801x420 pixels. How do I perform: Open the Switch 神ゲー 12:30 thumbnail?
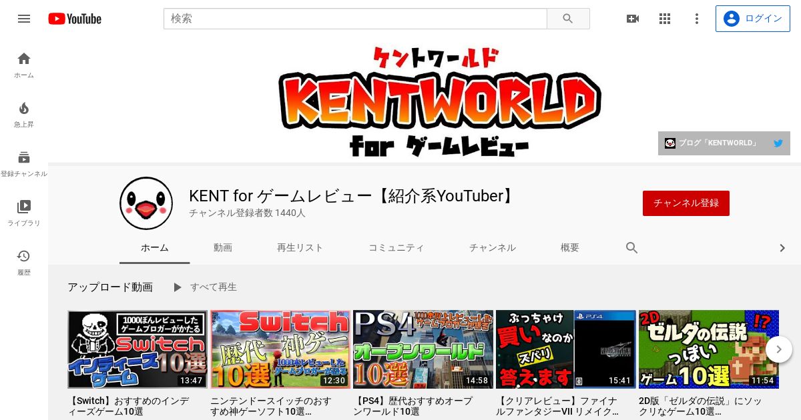coord(280,349)
